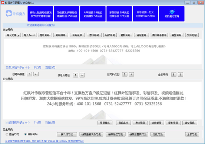Click the 全部导出 button
Screen dimensions: 205x144
(x=192, y=134)
